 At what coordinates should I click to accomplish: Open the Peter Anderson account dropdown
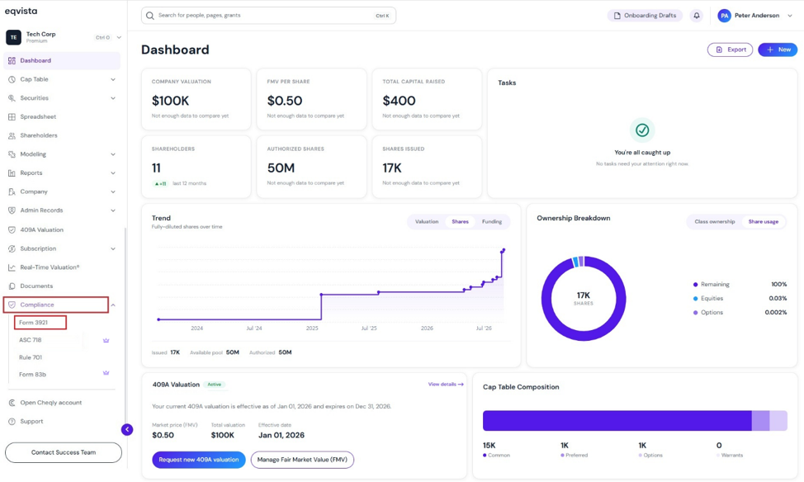click(x=790, y=16)
